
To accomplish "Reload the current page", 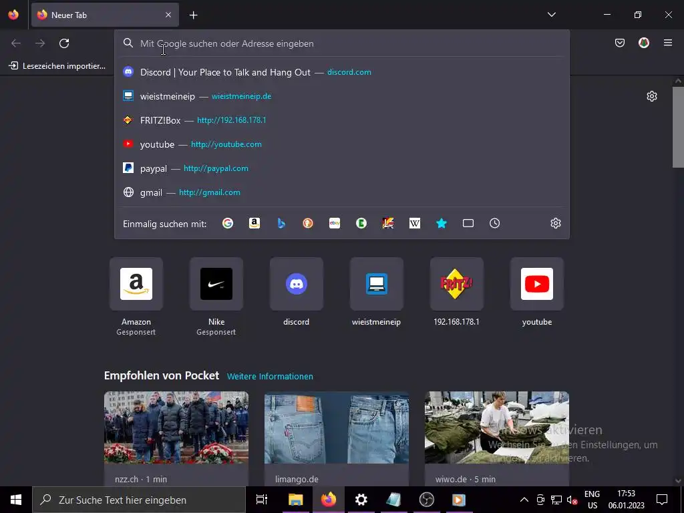I will [x=64, y=43].
